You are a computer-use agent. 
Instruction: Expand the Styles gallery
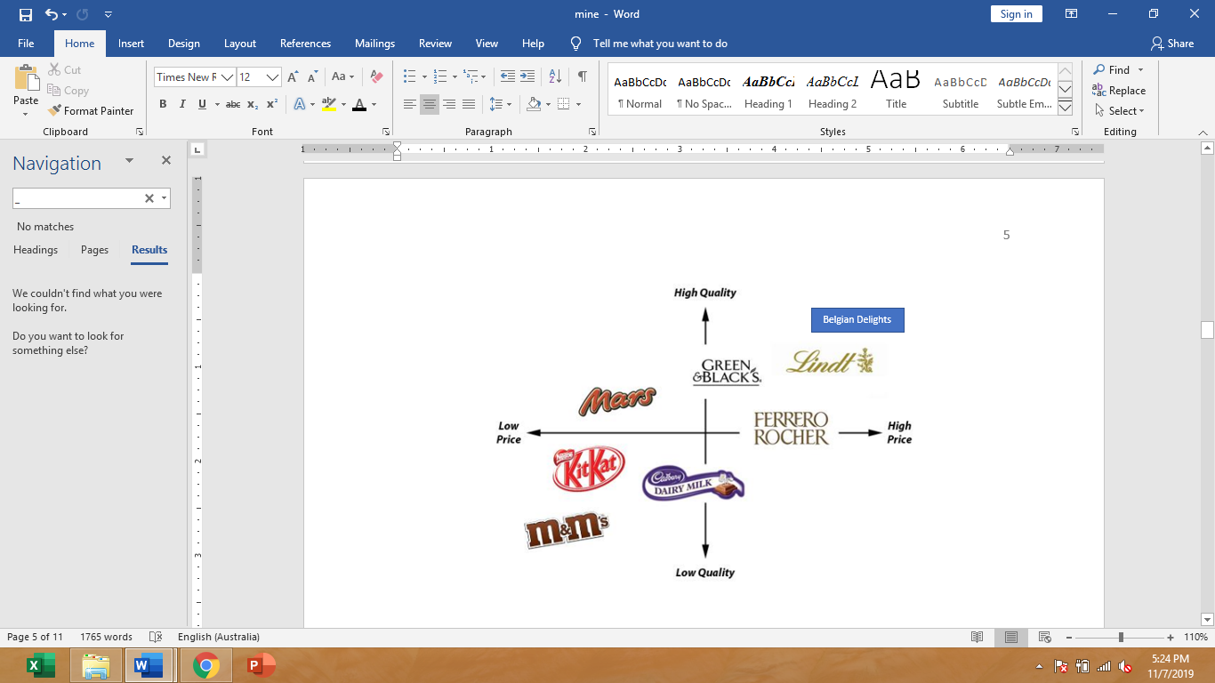click(x=1066, y=108)
